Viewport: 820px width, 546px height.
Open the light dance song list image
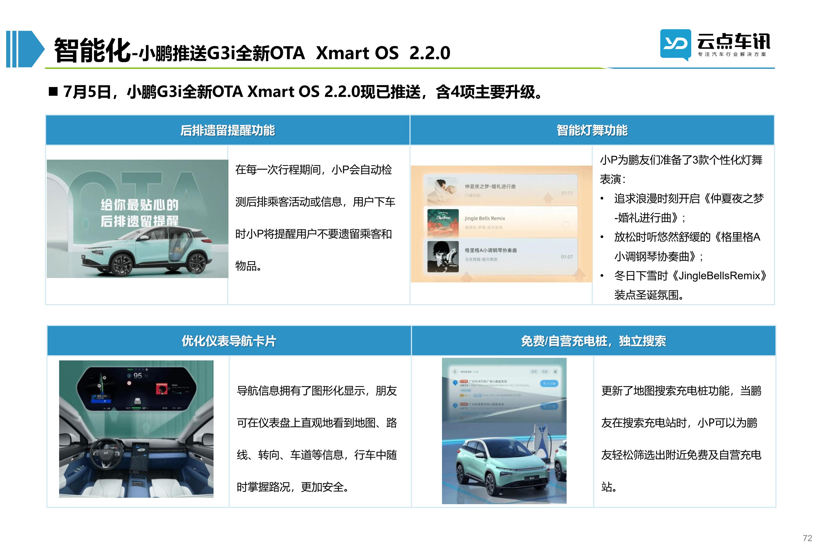tap(501, 224)
